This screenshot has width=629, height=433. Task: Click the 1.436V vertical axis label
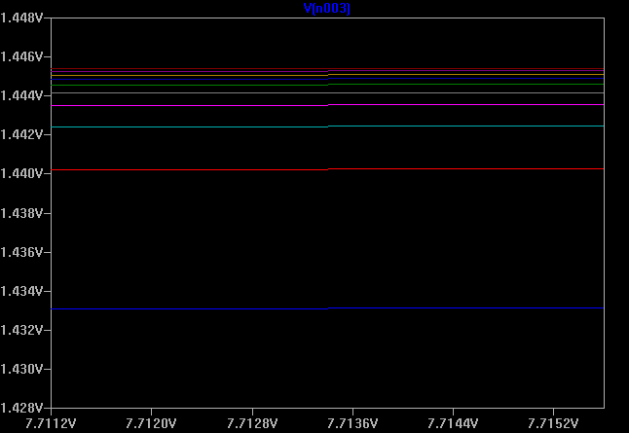[x=21, y=252]
